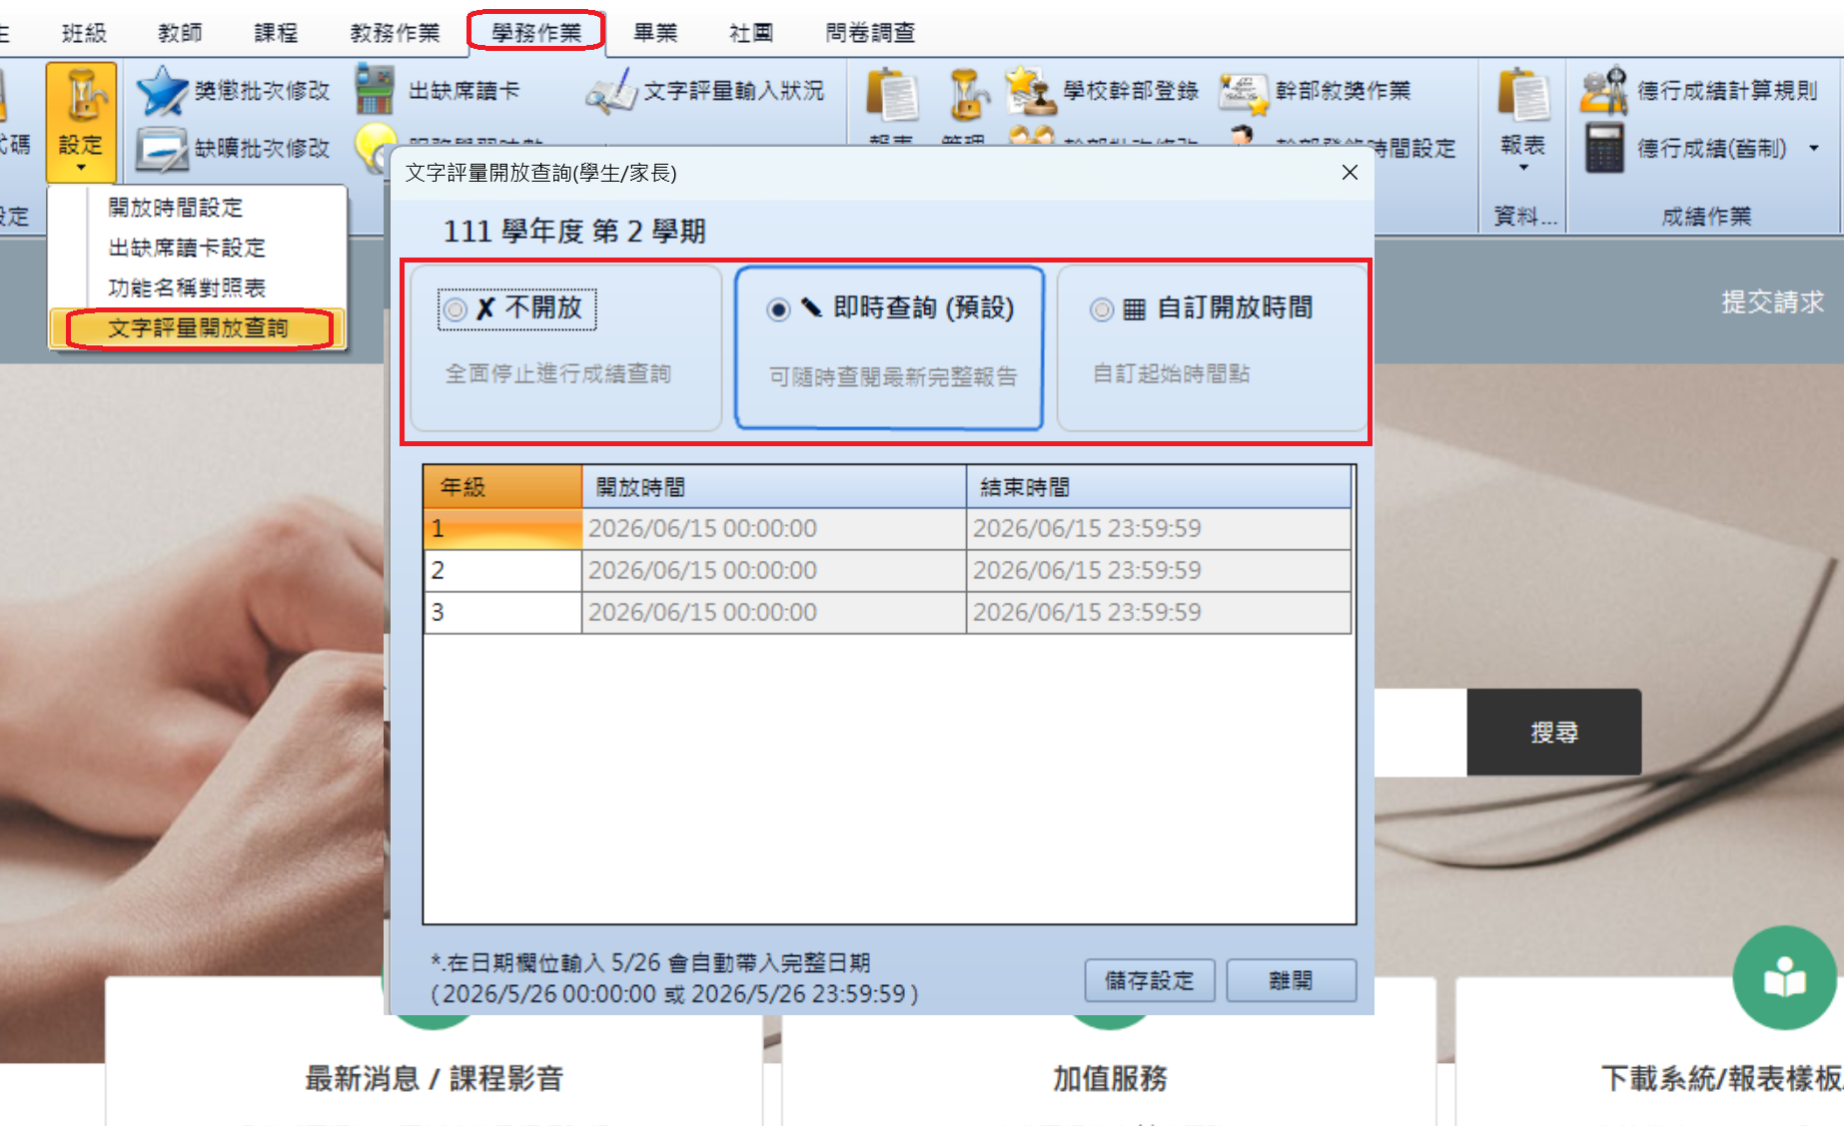Click the 年級 column header

502,487
